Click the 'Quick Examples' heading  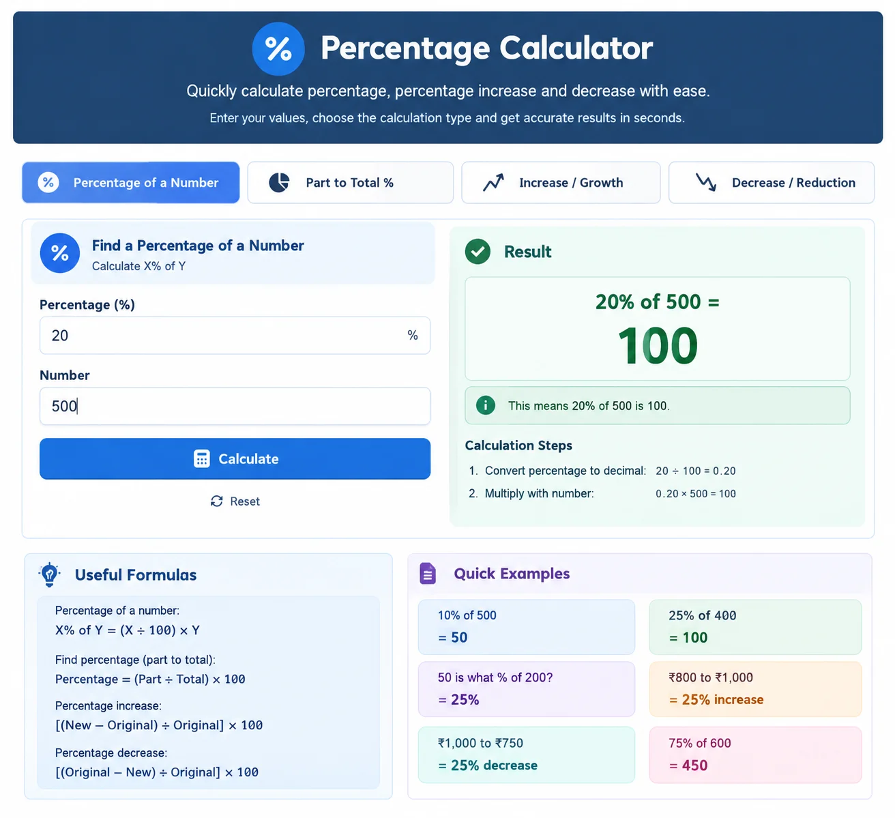coord(512,574)
